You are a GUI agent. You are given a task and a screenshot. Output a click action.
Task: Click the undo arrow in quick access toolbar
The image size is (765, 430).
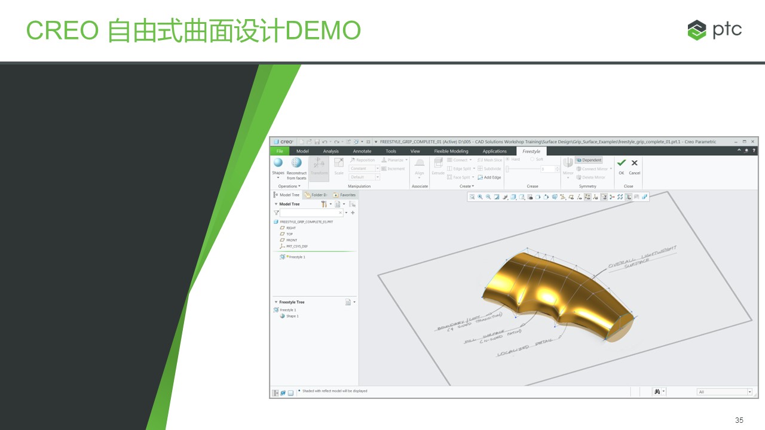[x=325, y=142]
